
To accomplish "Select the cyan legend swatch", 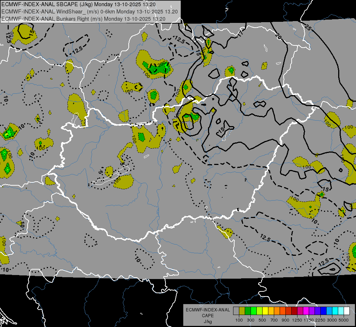I will [335, 311].
